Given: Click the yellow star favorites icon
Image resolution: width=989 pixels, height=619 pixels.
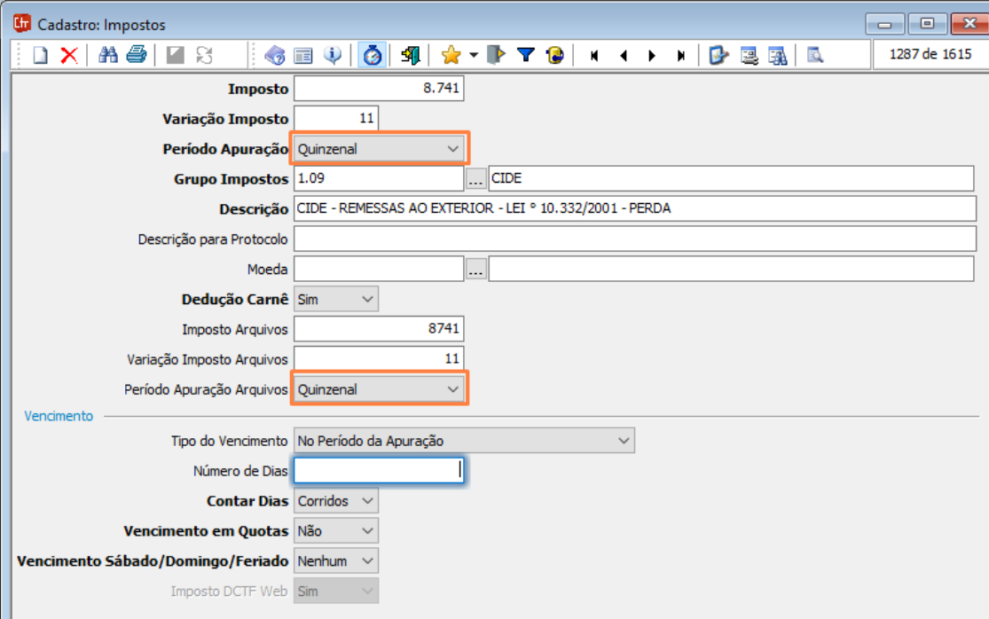Looking at the screenshot, I should 451,56.
